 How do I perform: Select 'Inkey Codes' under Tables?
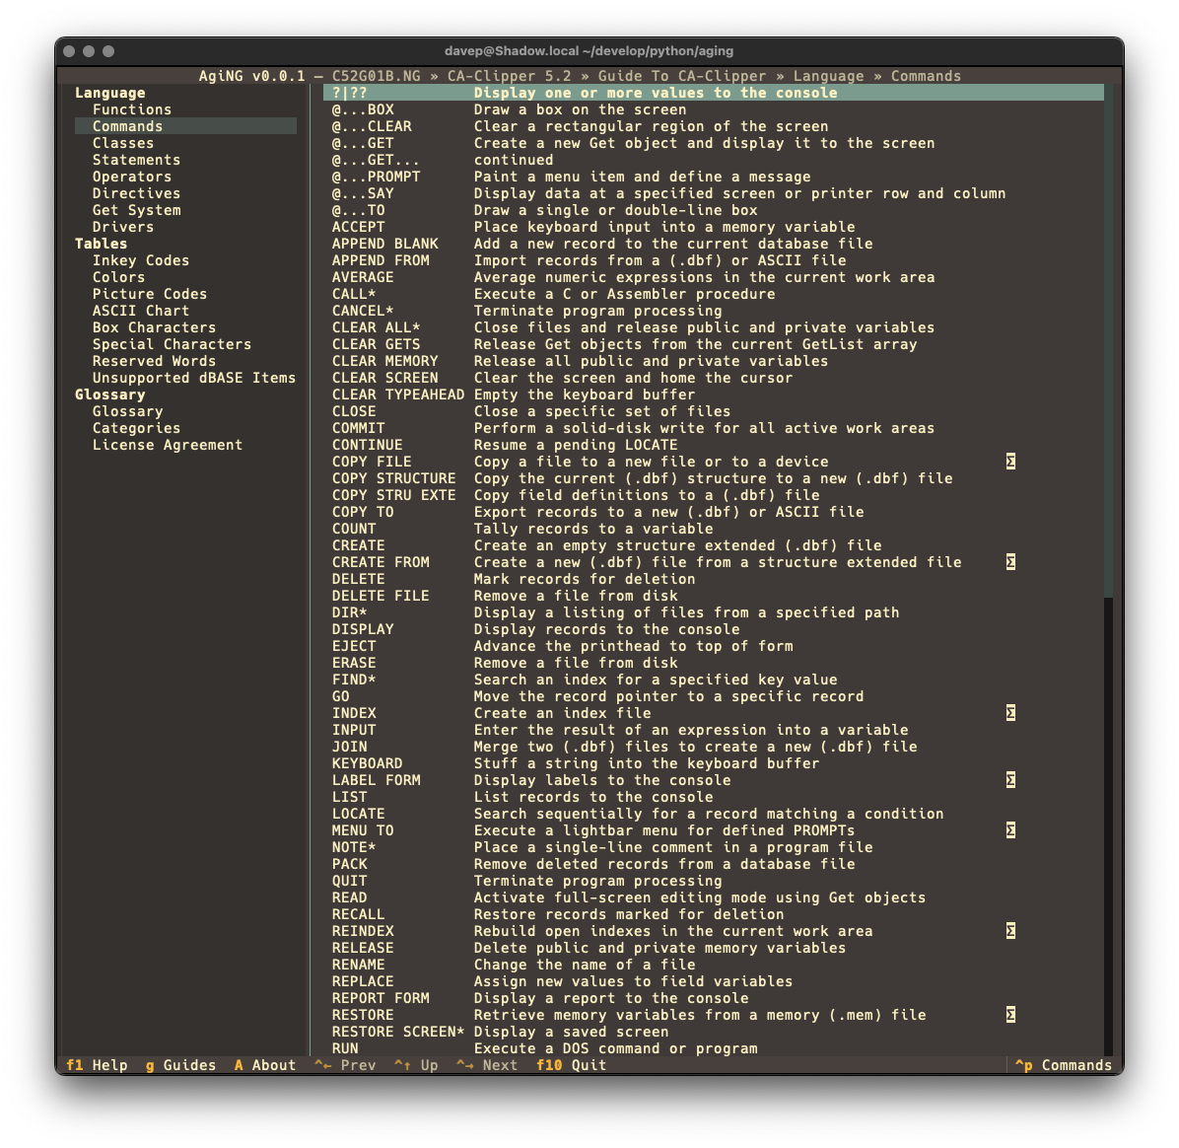140,259
